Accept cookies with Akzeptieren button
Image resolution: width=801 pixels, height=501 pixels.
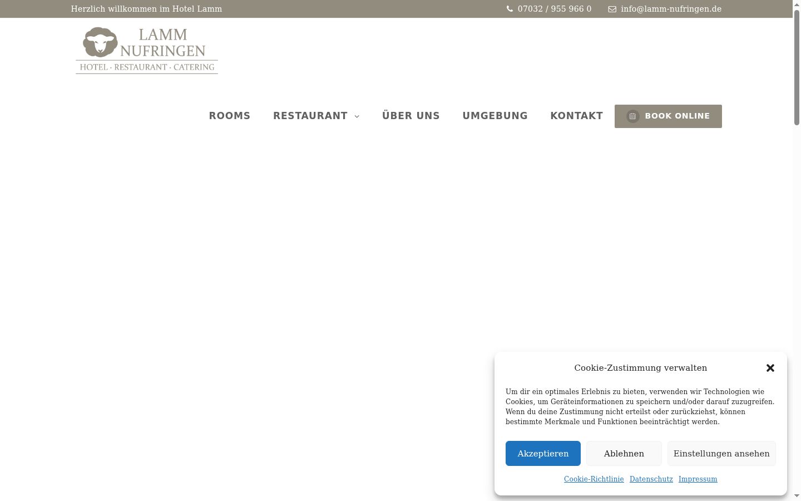click(x=543, y=453)
